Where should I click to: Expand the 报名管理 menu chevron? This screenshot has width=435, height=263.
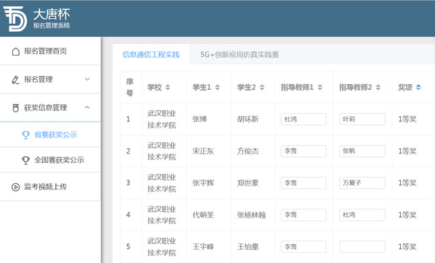[x=87, y=80]
